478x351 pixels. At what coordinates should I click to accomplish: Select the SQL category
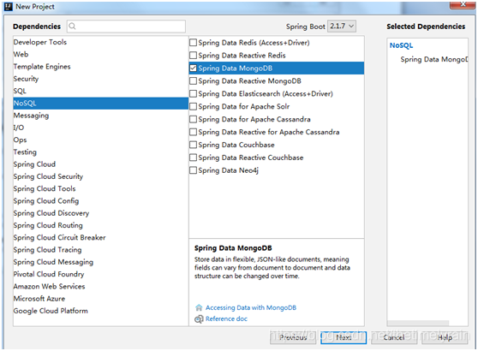(x=100, y=91)
